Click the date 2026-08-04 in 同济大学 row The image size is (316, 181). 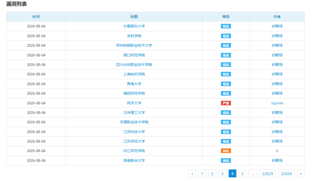[36, 103]
